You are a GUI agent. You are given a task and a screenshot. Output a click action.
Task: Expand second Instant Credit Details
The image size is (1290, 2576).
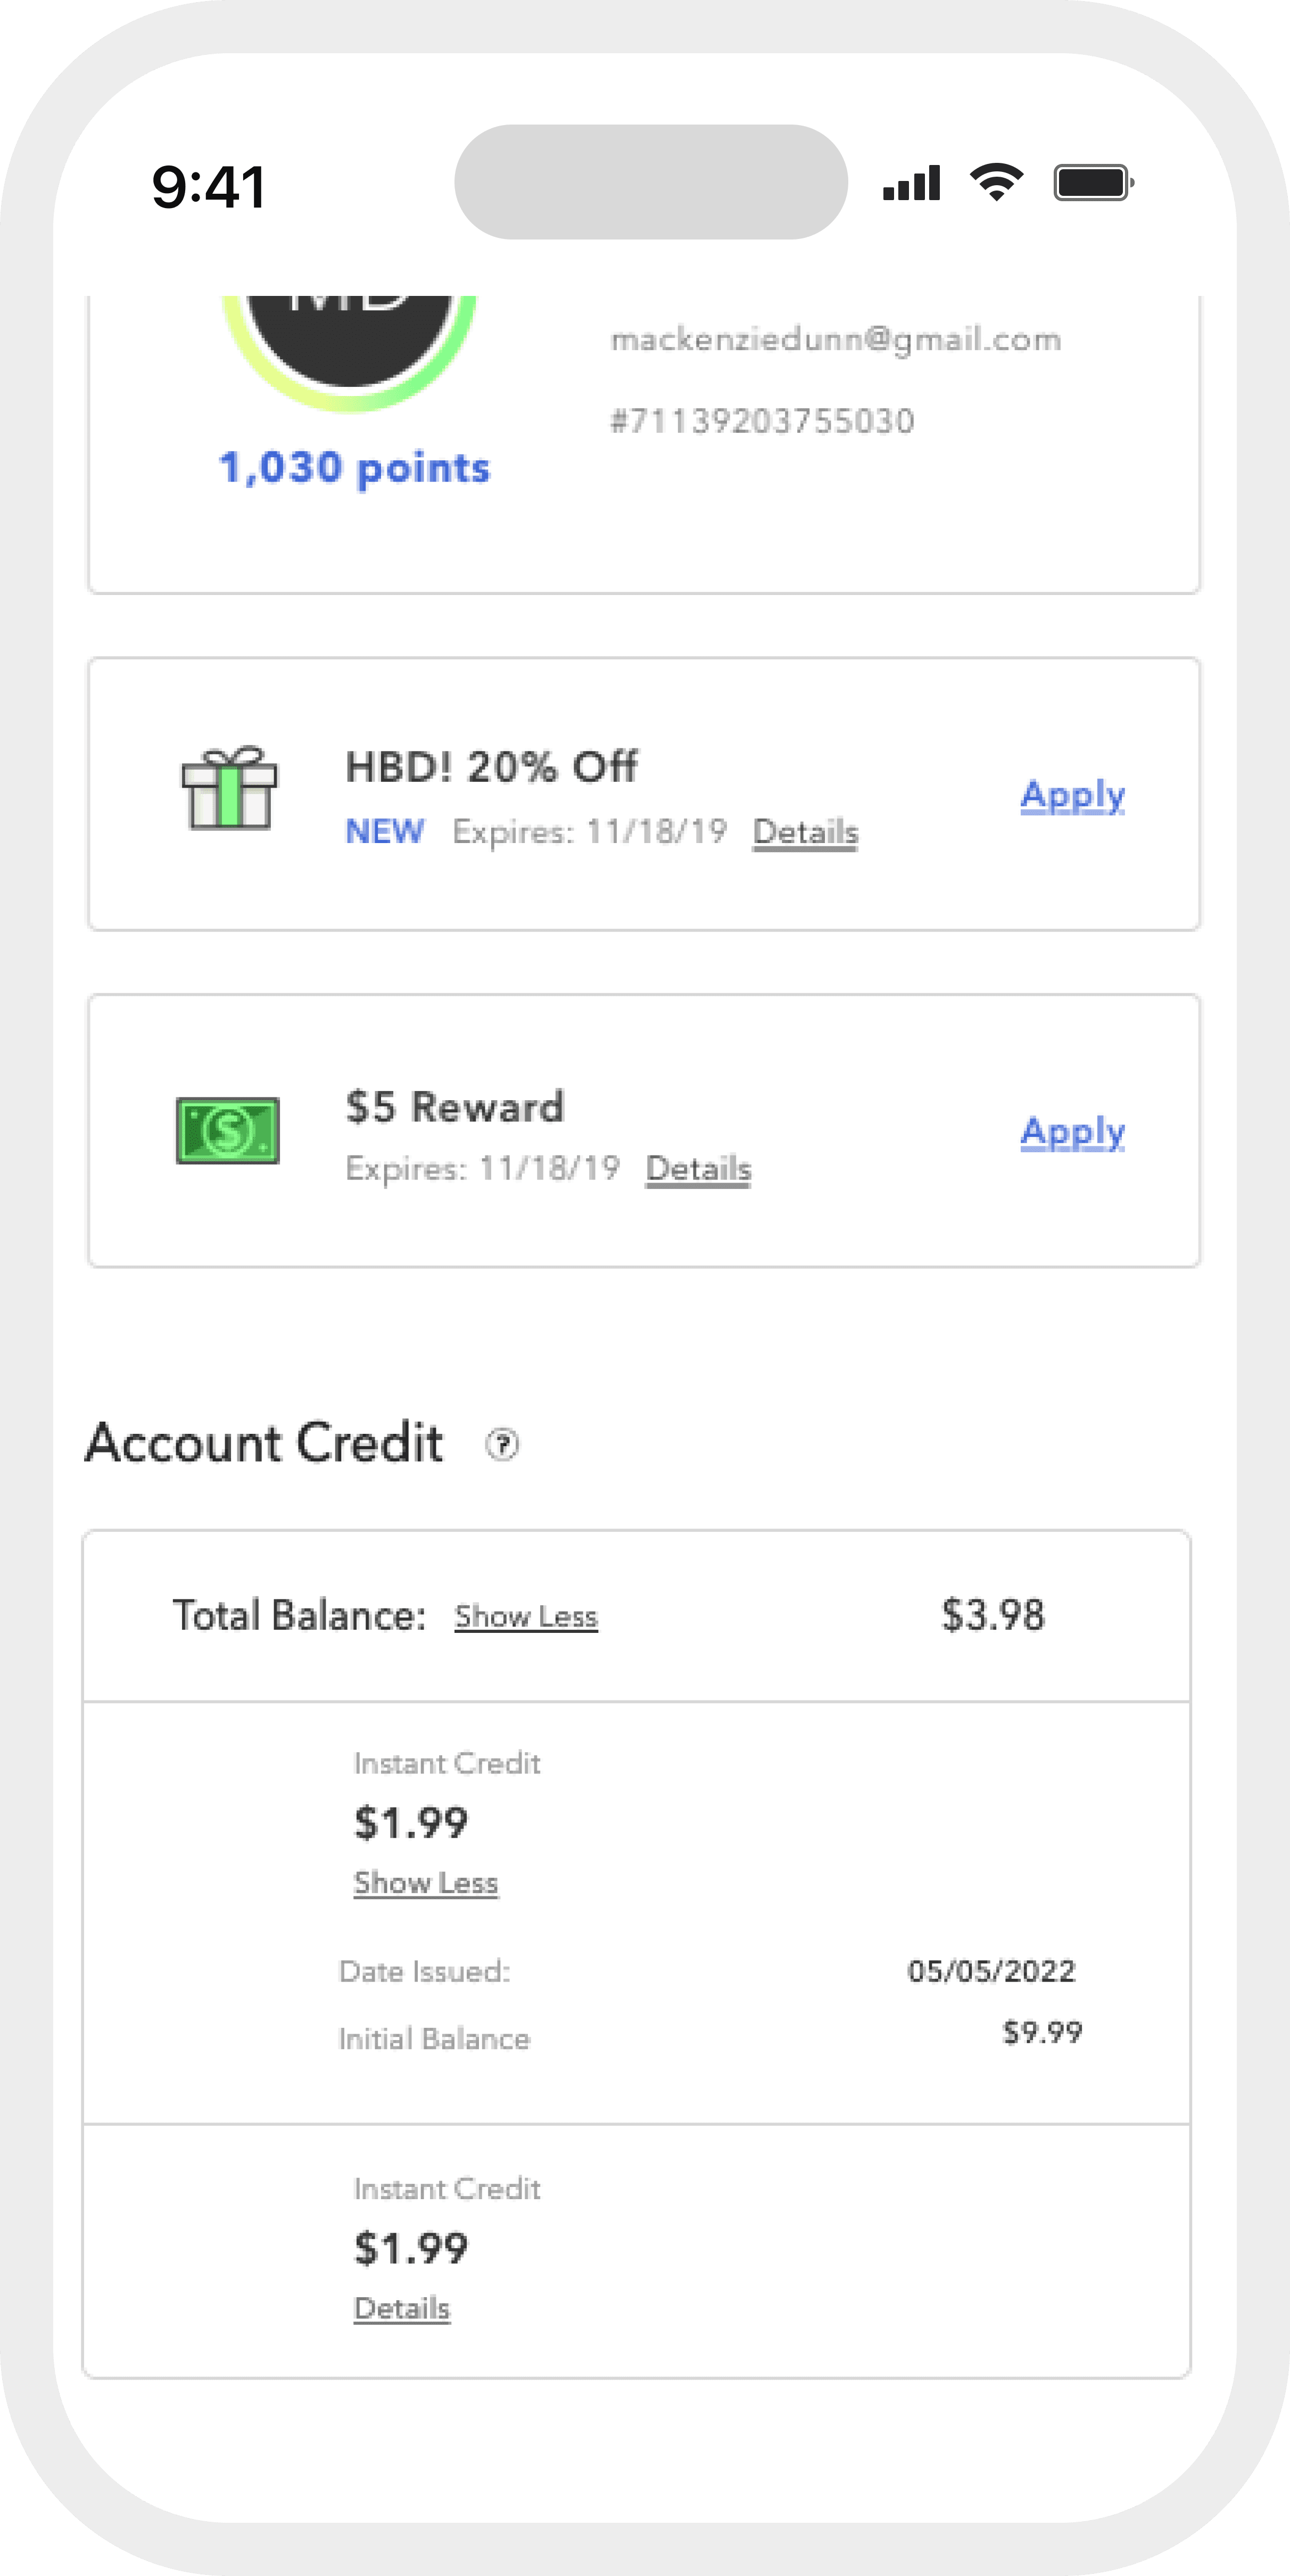(x=402, y=2309)
